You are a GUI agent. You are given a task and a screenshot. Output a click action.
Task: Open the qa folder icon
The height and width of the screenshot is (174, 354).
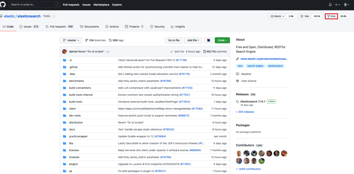pyautogui.click(x=65, y=171)
